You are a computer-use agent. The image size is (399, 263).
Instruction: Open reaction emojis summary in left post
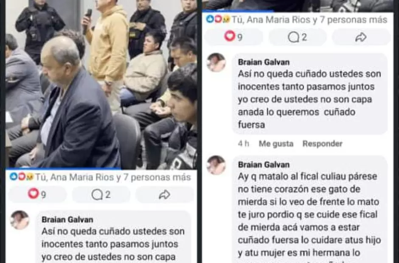coord(21,176)
